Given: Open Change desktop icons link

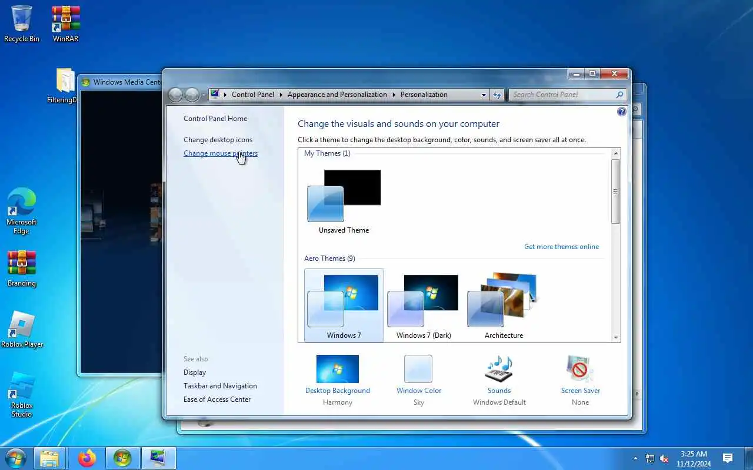Looking at the screenshot, I should pos(218,140).
